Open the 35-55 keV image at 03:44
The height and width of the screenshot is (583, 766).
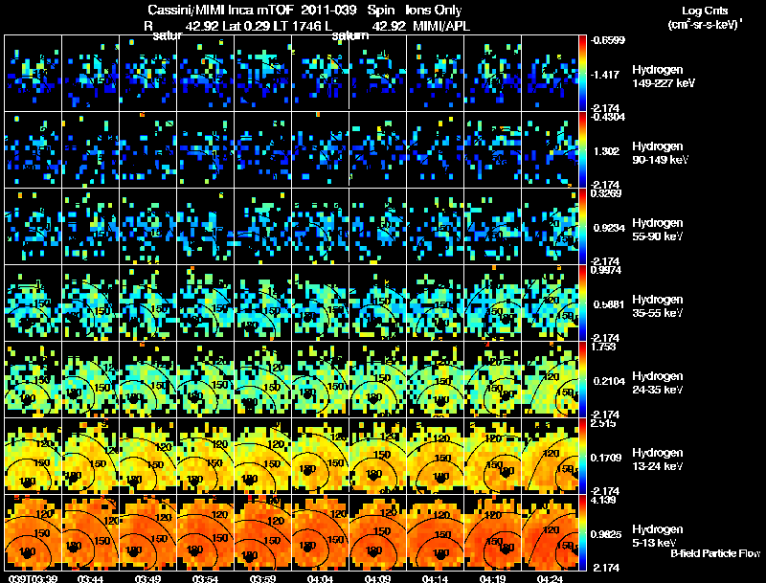tap(90, 303)
